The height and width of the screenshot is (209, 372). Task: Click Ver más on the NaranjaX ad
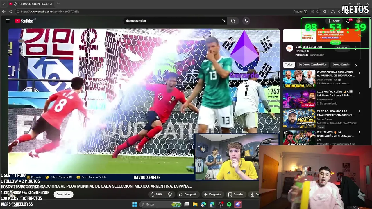point(342,48)
